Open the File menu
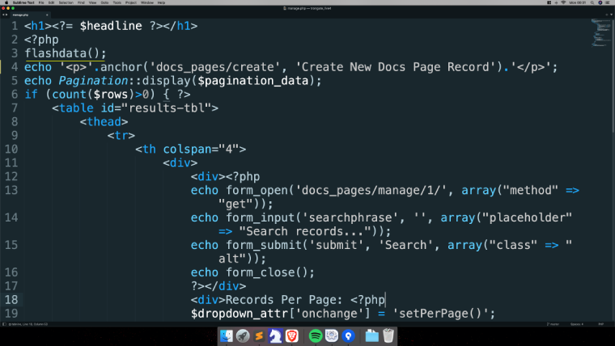Viewport: 615px width, 346px height. click(x=41, y=2)
